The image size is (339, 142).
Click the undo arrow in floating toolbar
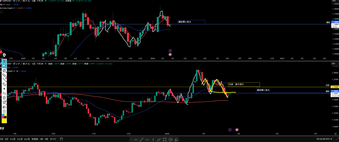coord(4,93)
